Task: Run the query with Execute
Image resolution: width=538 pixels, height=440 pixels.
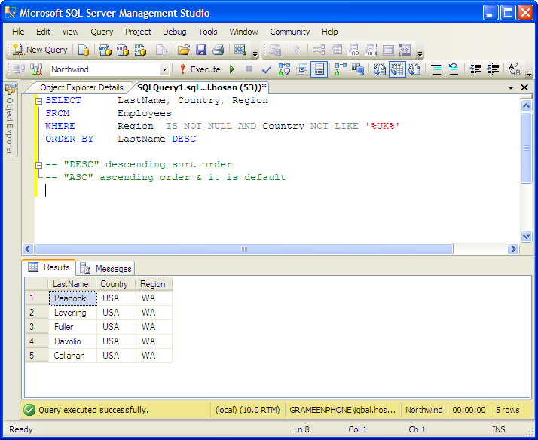Action: point(200,69)
